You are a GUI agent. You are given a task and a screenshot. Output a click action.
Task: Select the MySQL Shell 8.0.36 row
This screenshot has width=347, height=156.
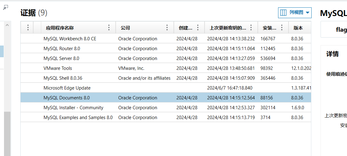166,78
